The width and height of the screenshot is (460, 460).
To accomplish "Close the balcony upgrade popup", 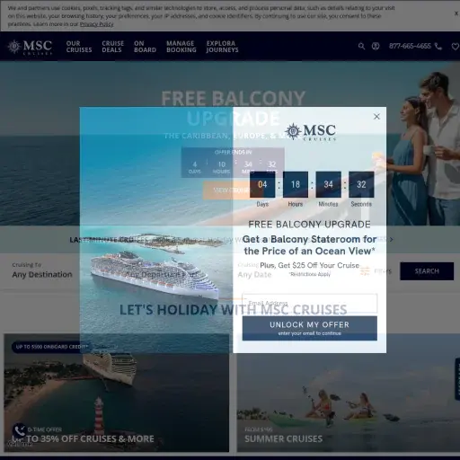I will 376,117.
